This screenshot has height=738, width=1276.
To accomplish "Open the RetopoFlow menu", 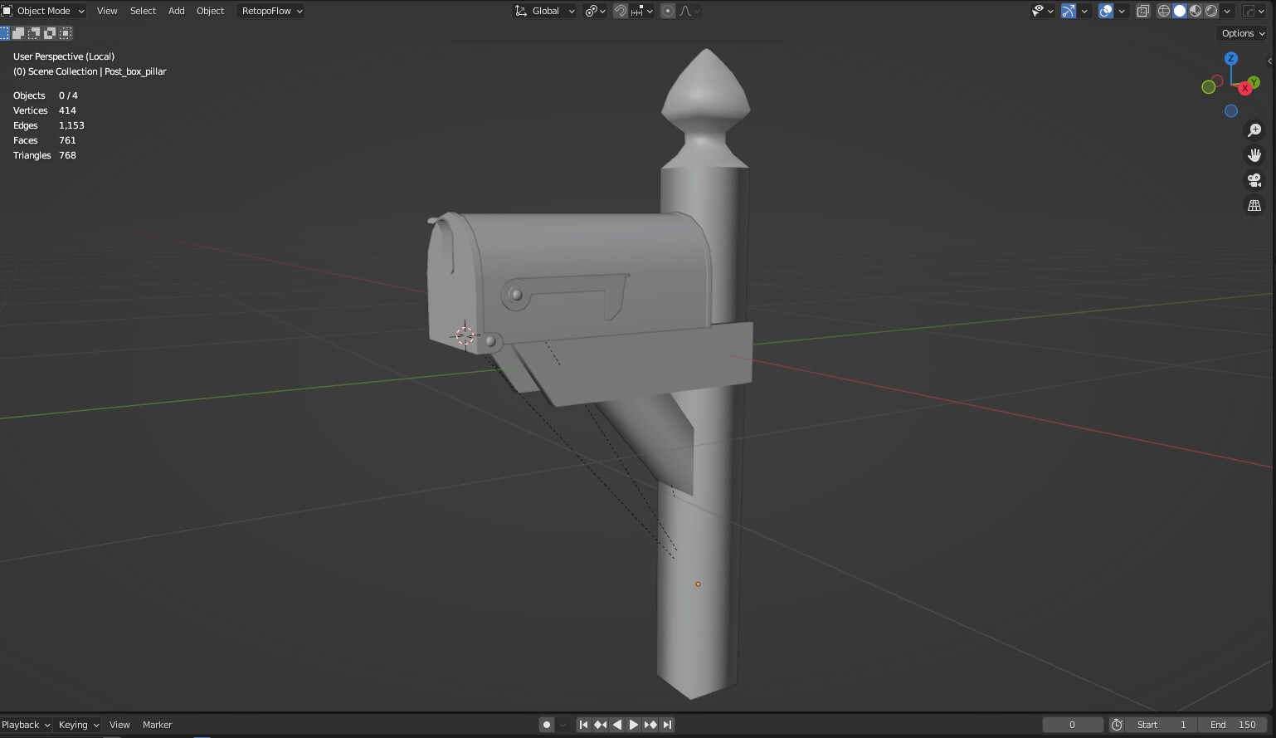I will [270, 10].
